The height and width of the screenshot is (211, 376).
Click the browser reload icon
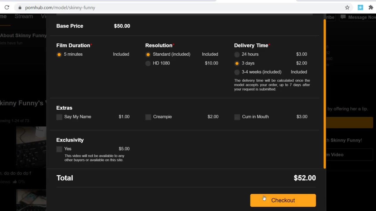coord(7,8)
